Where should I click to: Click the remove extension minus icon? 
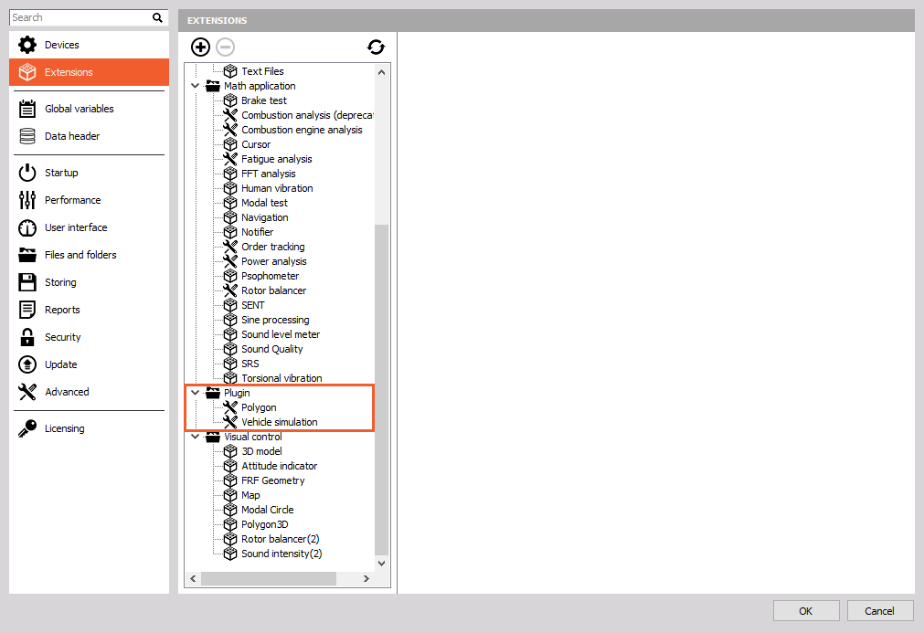pyautogui.click(x=225, y=47)
